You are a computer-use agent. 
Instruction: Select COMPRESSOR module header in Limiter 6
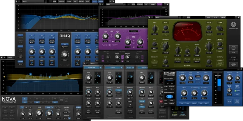91,67
